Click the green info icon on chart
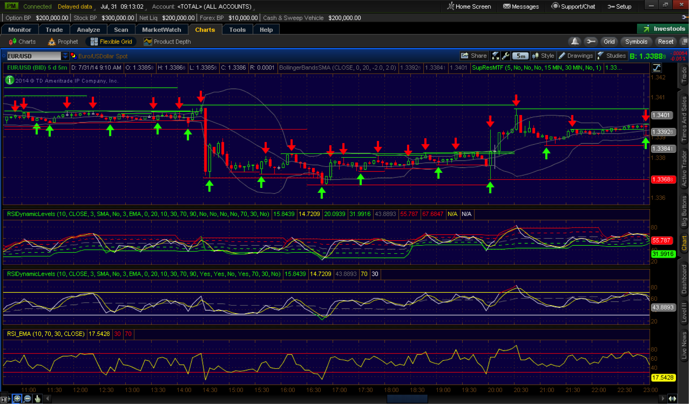Screen dimensions: 689x404 [9, 80]
